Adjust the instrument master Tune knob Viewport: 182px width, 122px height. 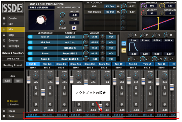point(62,23)
